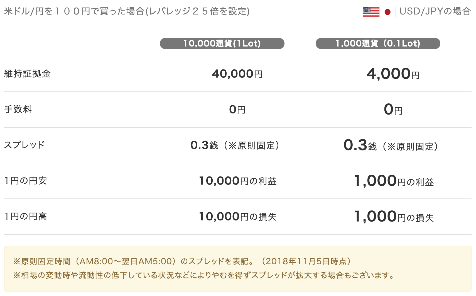Viewport: 476px width, 296px height.
Task: Click the 米ドル/円を100円で買った場合 heading
Action: click(127, 11)
